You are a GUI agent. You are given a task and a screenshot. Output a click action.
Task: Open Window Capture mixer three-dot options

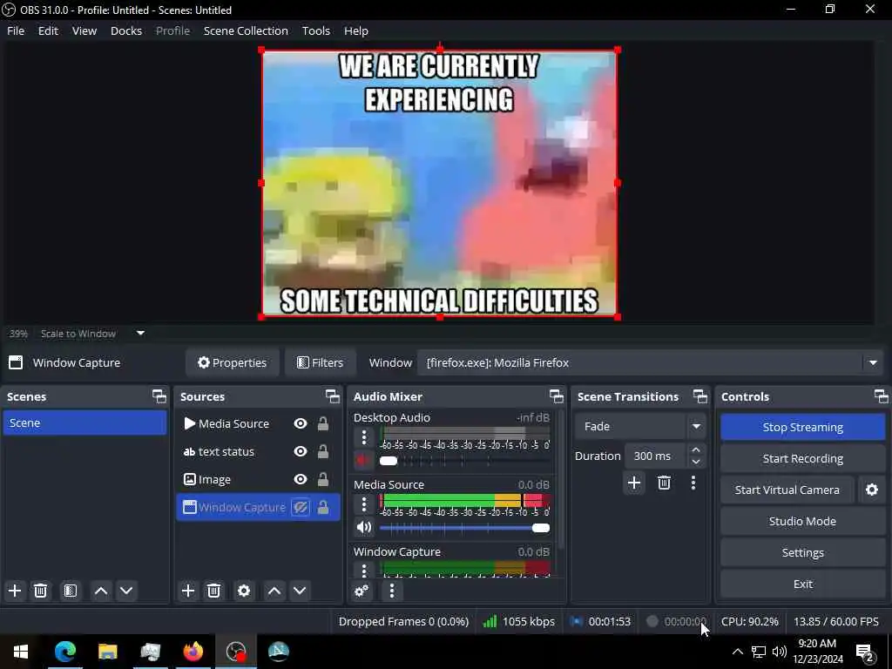click(364, 570)
